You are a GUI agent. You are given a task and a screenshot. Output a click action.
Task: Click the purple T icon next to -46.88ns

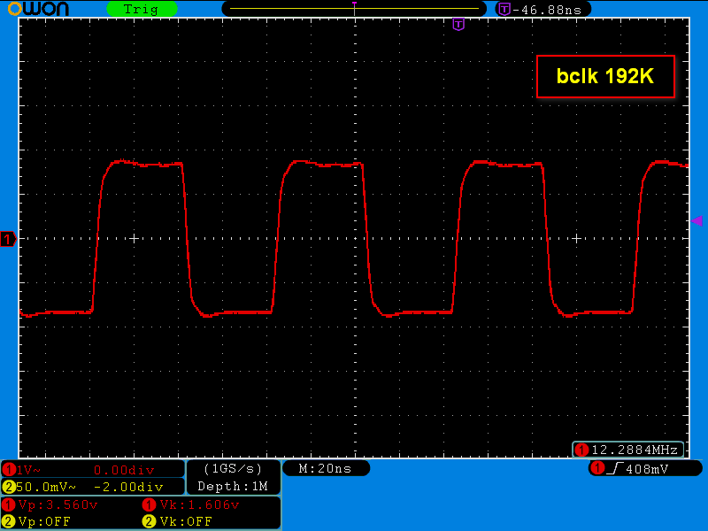[x=504, y=9]
